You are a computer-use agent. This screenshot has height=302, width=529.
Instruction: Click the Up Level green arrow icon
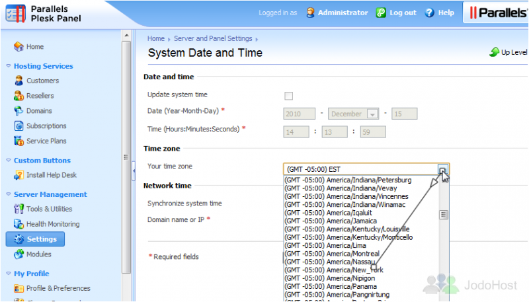pos(494,52)
